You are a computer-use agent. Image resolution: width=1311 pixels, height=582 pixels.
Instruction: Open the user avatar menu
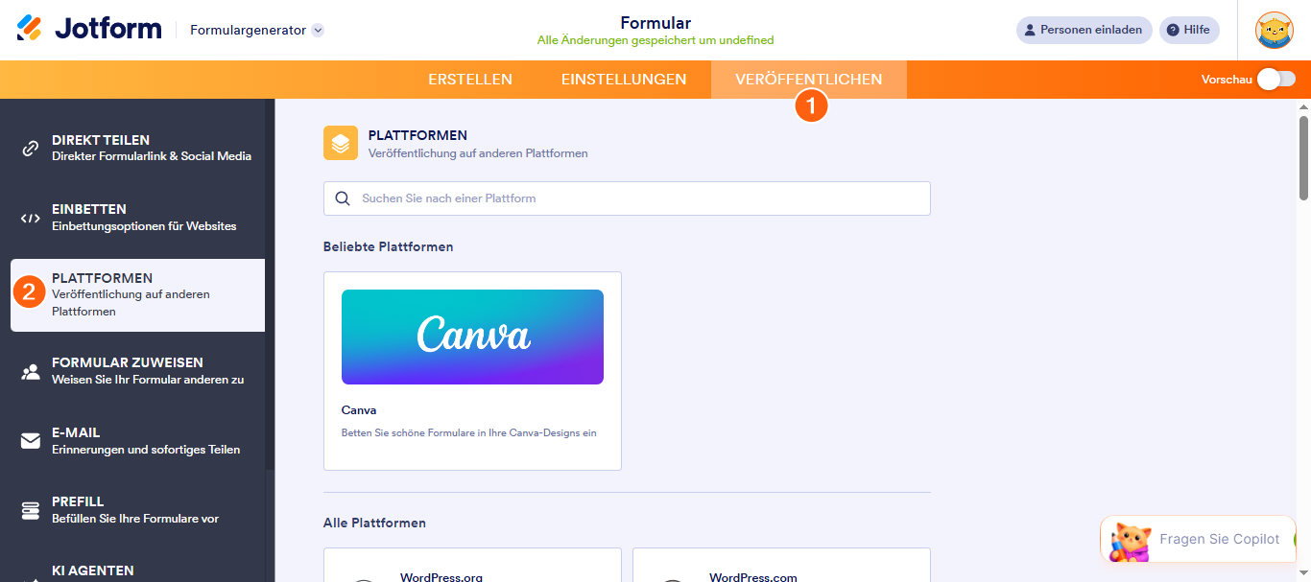[1275, 30]
